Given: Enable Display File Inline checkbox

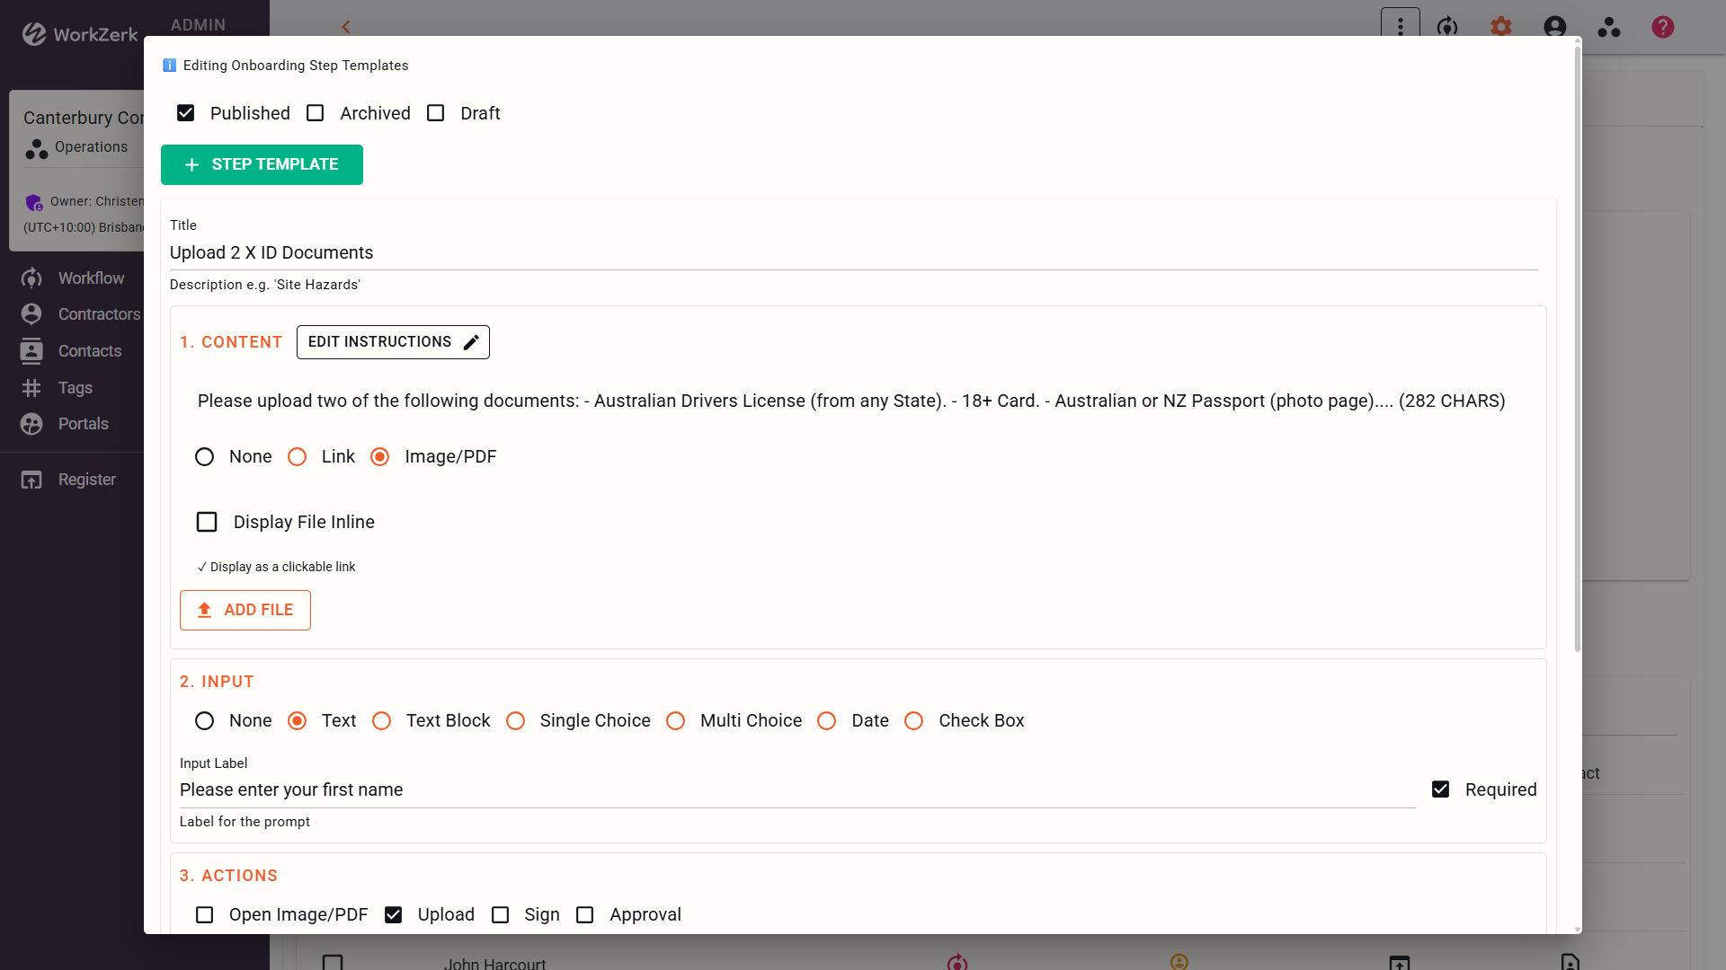Looking at the screenshot, I should (207, 522).
